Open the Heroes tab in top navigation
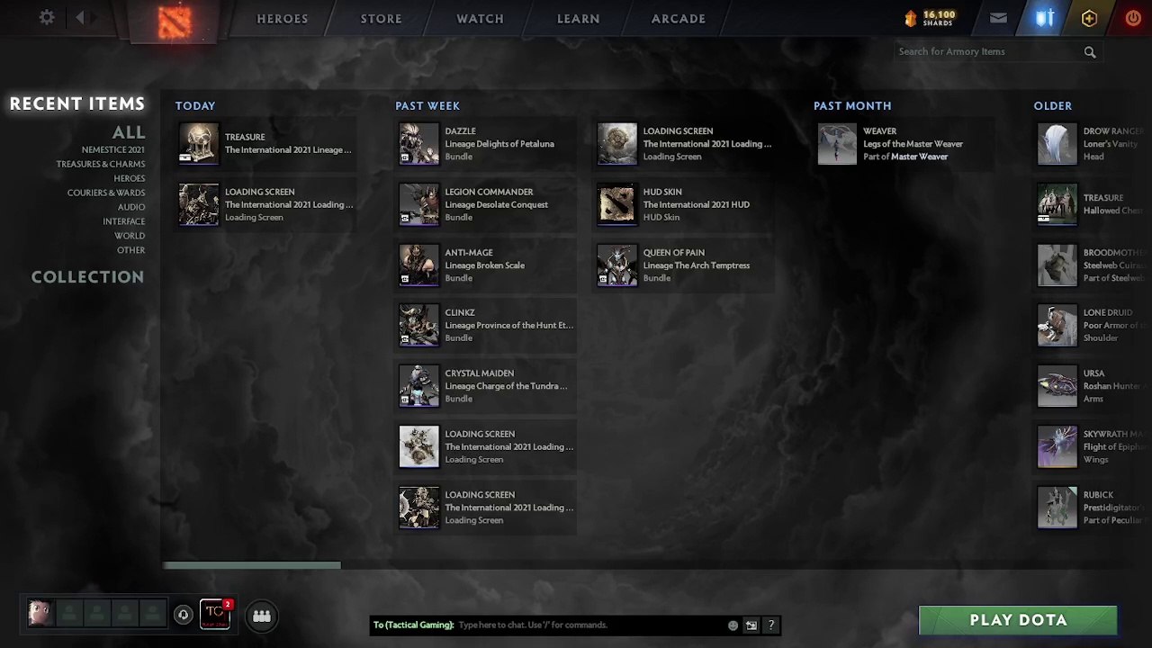Viewport: 1152px width, 648px height. [x=283, y=19]
